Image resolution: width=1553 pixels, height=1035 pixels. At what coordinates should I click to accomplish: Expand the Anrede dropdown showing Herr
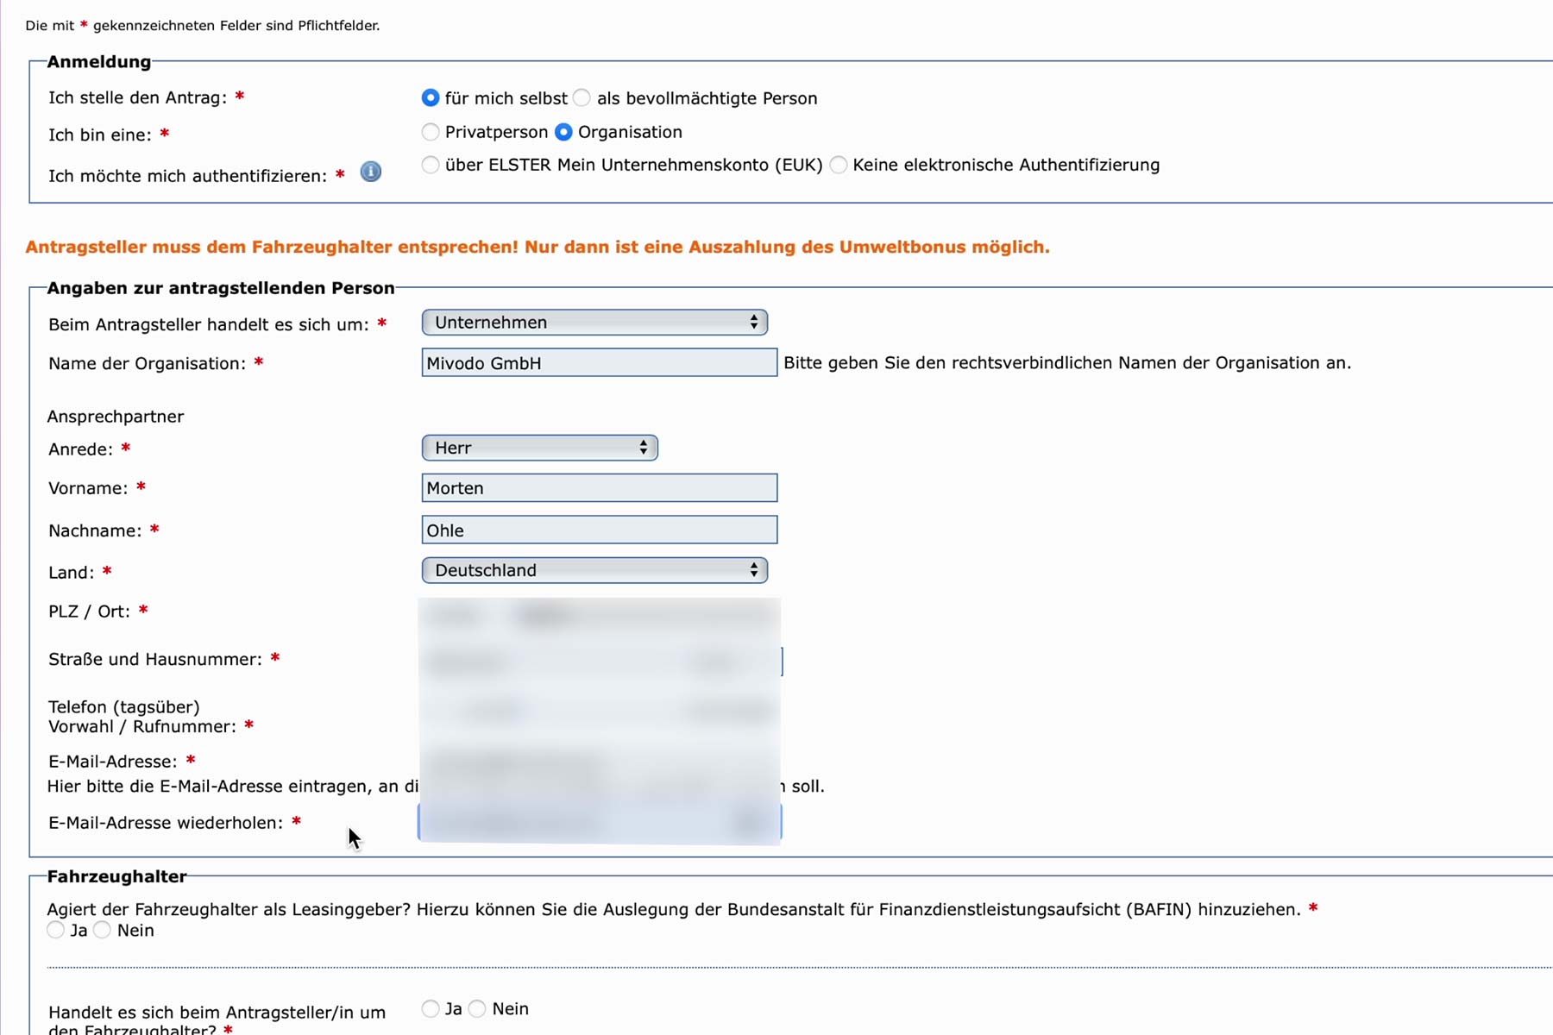click(539, 448)
